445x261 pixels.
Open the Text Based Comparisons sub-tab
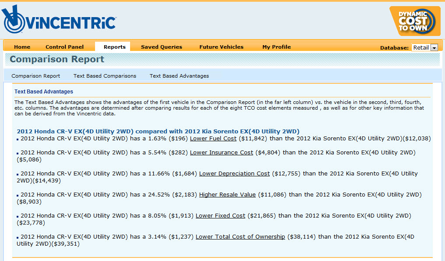pyautogui.click(x=105, y=76)
